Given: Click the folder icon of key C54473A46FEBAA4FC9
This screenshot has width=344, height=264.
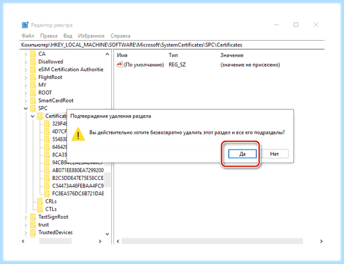Looking at the screenshot, I should point(47,186).
